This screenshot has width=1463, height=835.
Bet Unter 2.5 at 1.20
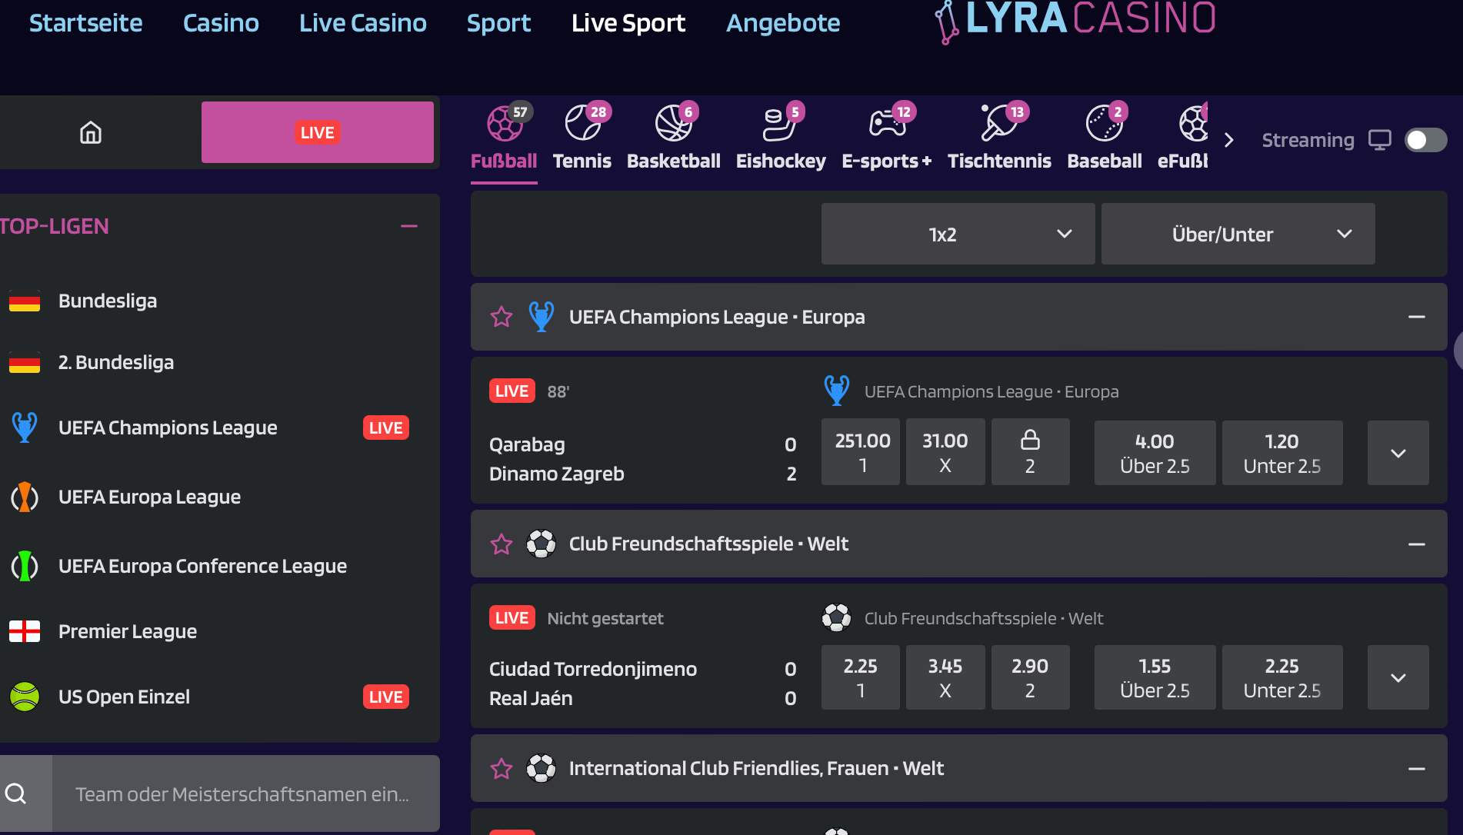pos(1282,453)
